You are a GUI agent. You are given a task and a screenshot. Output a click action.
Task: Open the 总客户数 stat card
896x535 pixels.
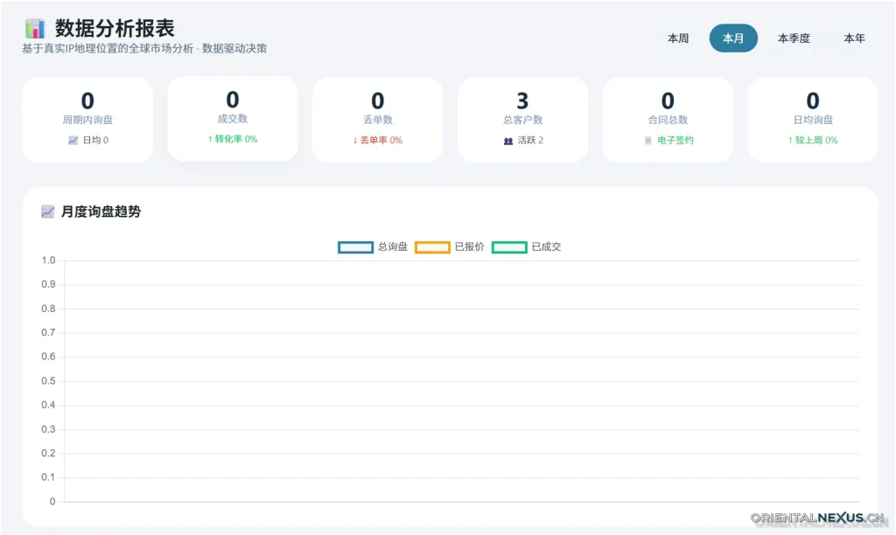point(523,120)
